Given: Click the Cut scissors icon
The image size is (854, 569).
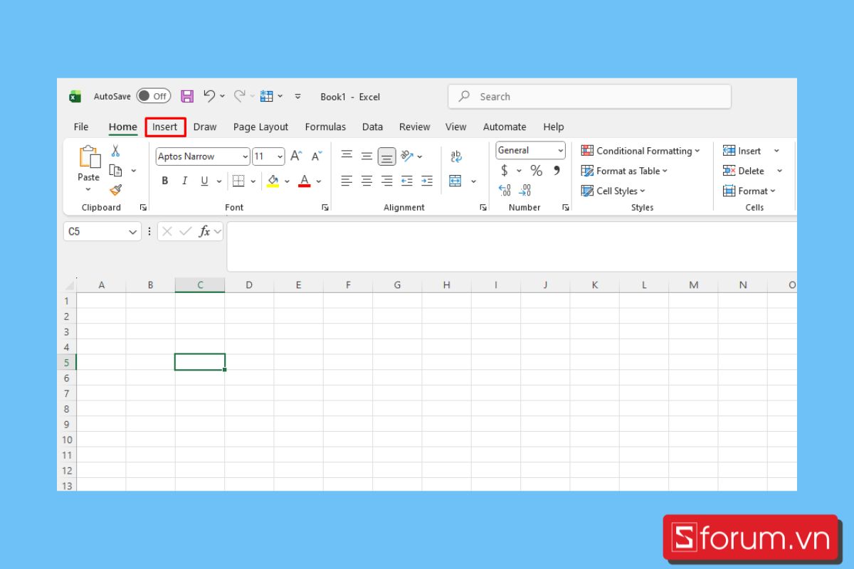Looking at the screenshot, I should 115,151.
